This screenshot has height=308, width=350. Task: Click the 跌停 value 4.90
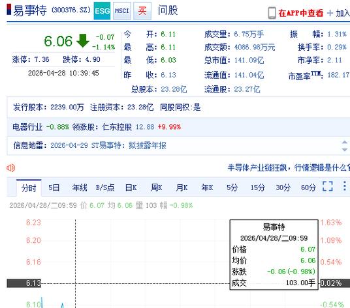coord(93,59)
